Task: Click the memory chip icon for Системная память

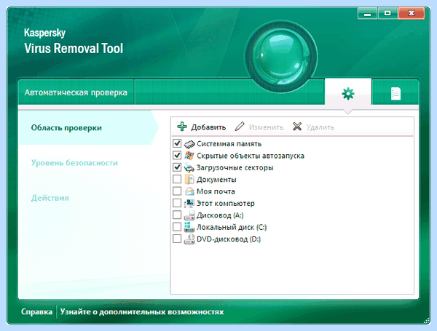Action: point(189,144)
